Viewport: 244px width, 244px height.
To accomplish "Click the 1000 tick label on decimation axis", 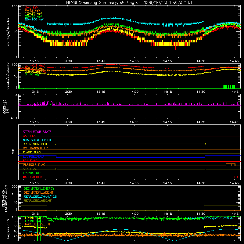I will (14, 186).
